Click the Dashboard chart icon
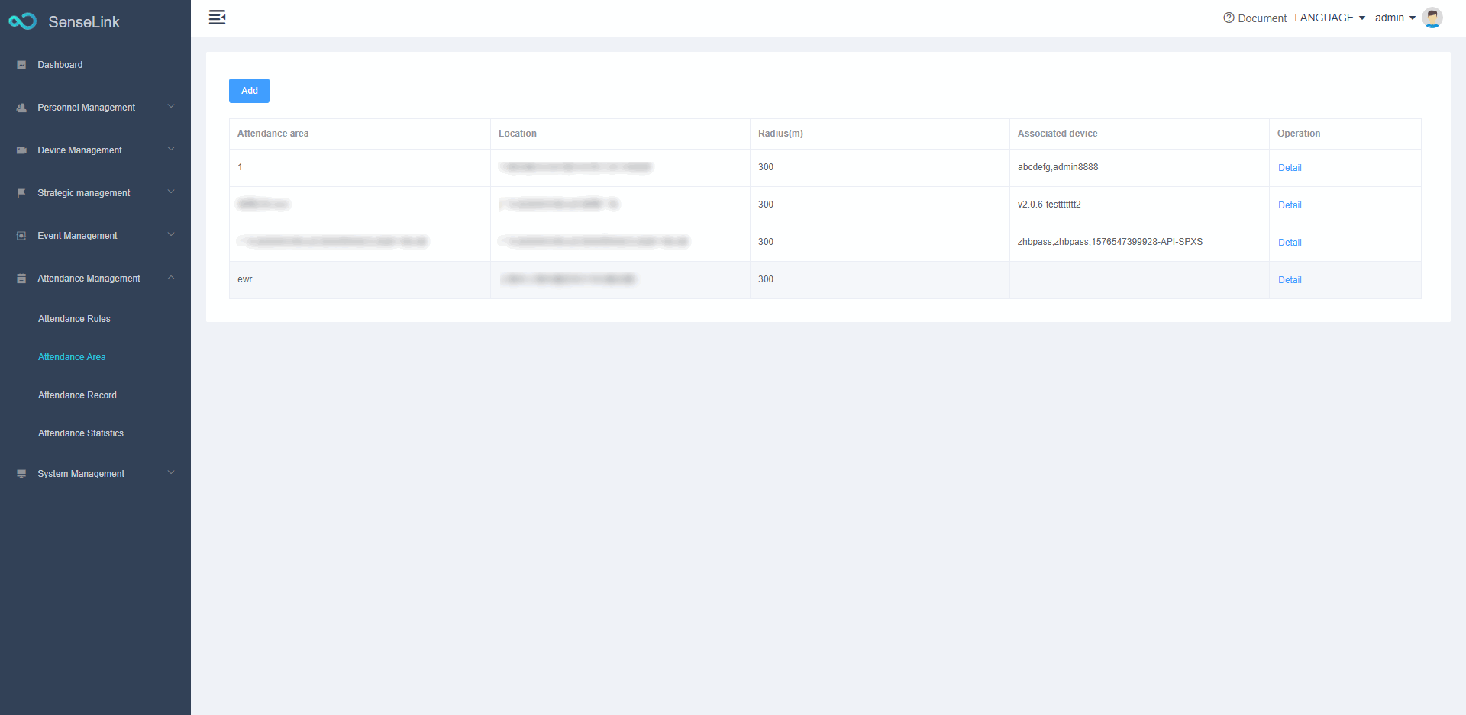This screenshot has height=715, width=1466. [21, 65]
